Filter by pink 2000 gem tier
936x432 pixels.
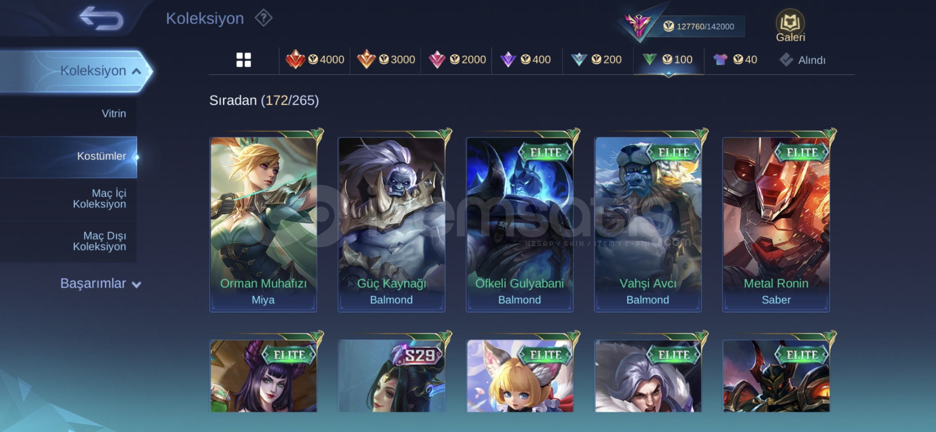(x=456, y=60)
